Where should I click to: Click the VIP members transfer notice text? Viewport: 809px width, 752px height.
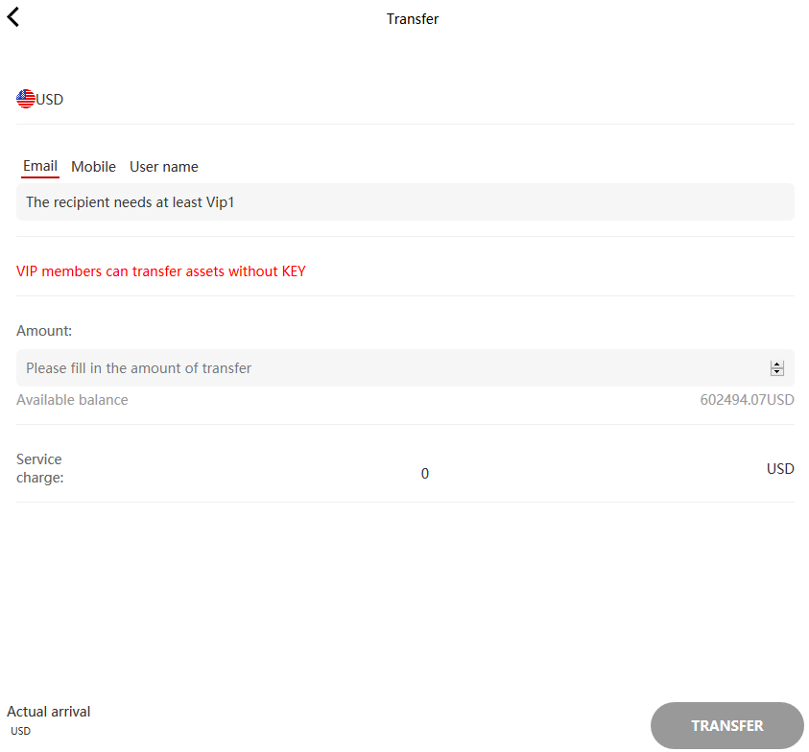(160, 270)
